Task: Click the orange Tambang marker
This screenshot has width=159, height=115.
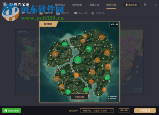Action: coord(61,87)
